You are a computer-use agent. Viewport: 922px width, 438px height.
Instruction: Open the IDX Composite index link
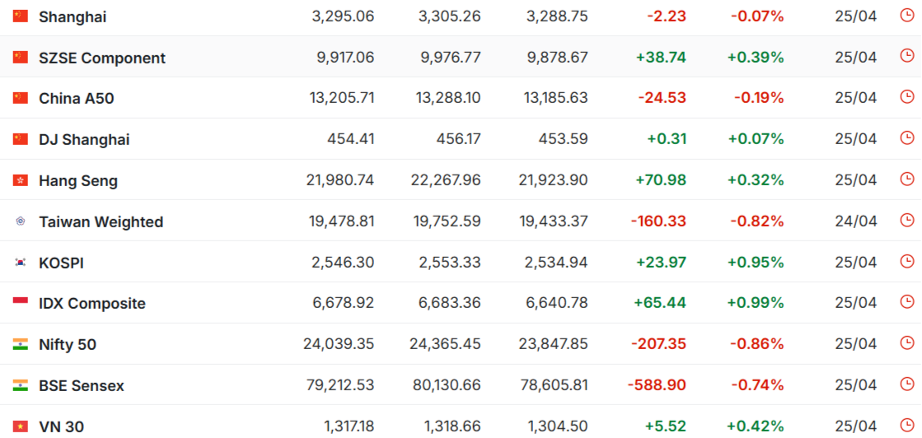point(92,304)
